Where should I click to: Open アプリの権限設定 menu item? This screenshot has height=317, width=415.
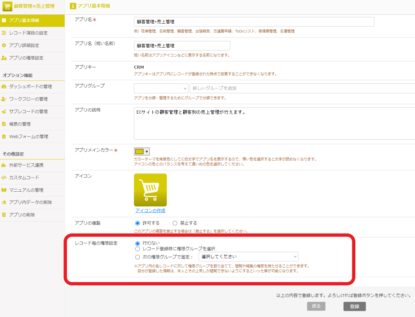click(26, 58)
